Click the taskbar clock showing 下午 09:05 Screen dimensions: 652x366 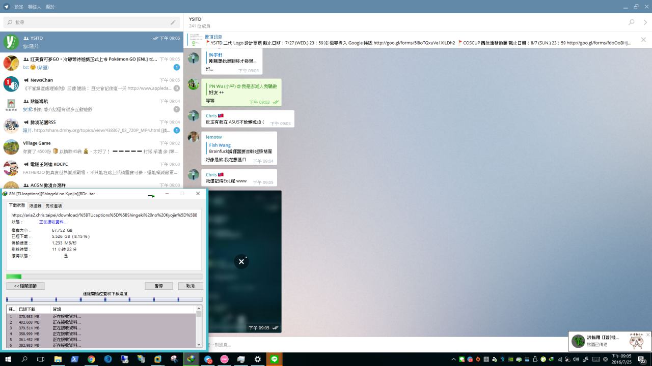(x=621, y=359)
